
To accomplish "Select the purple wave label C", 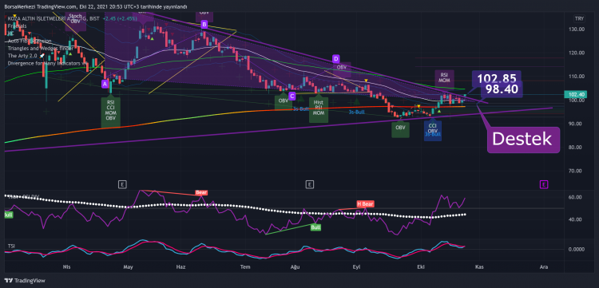I will (292, 96).
